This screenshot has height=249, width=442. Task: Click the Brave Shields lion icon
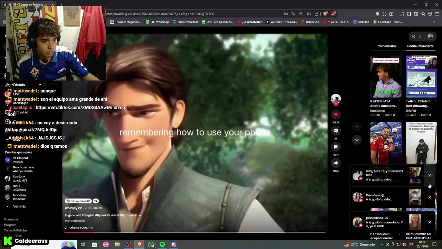click(325, 14)
